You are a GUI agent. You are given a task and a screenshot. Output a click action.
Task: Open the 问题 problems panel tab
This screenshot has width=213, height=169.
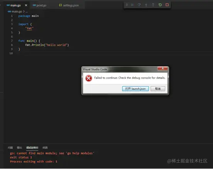tap(10, 147)
